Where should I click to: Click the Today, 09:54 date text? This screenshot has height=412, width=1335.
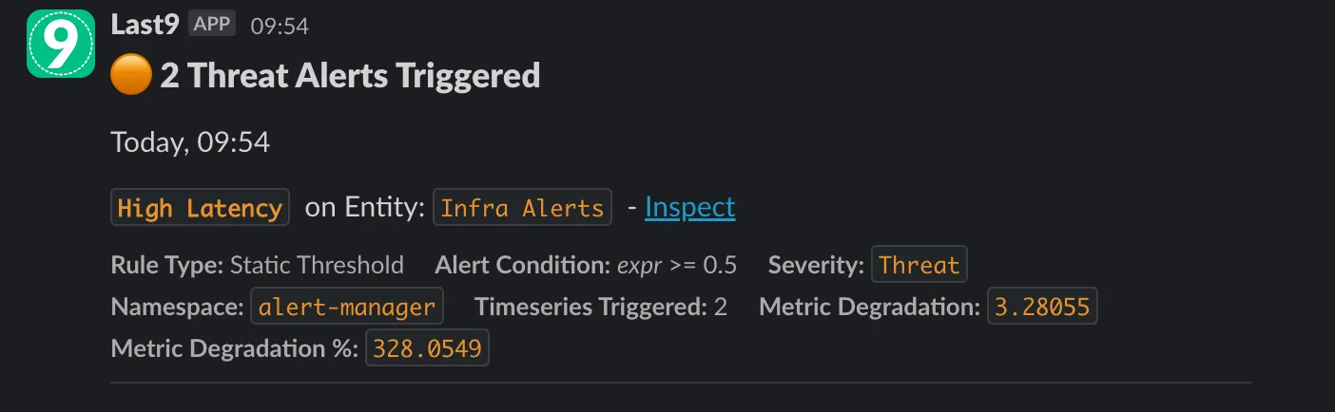point(190,142)
